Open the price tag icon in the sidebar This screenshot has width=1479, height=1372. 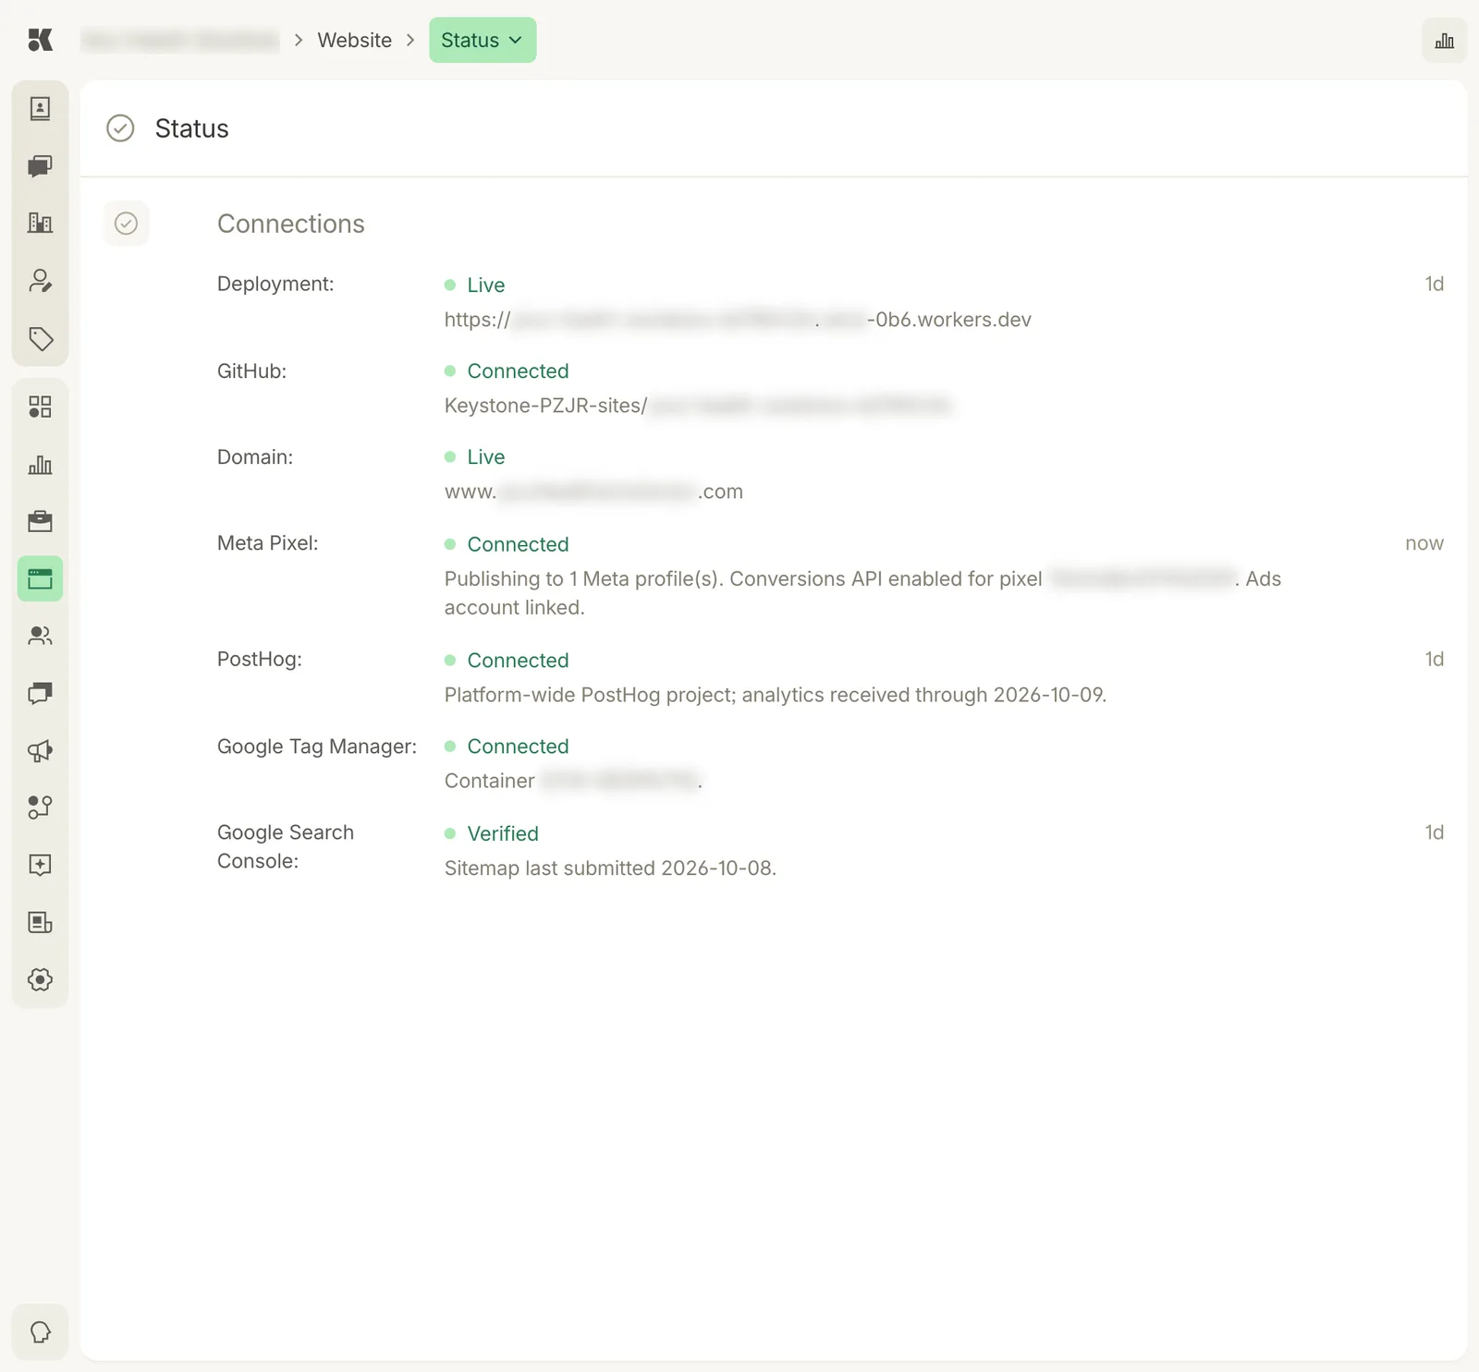[40, 338]
